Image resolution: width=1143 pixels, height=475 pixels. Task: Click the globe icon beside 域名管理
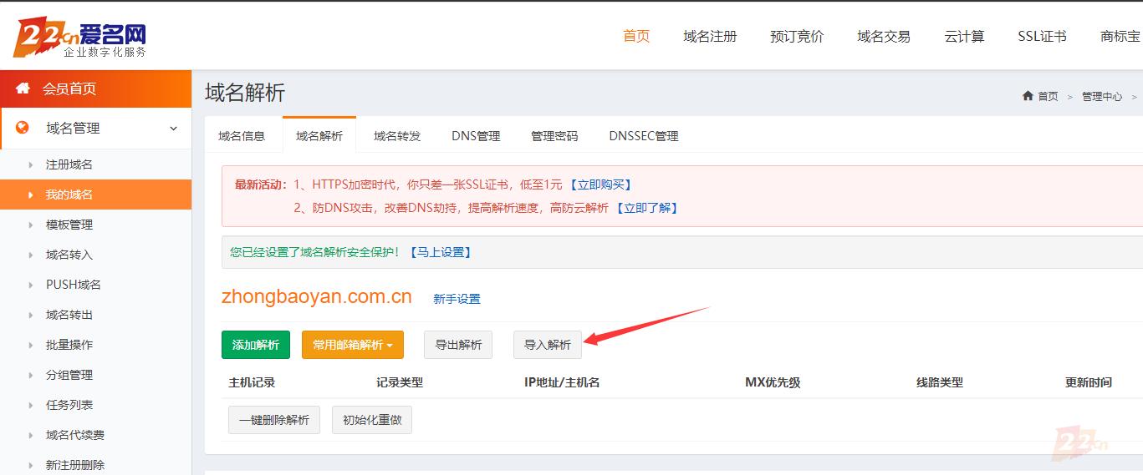[23, 128]
